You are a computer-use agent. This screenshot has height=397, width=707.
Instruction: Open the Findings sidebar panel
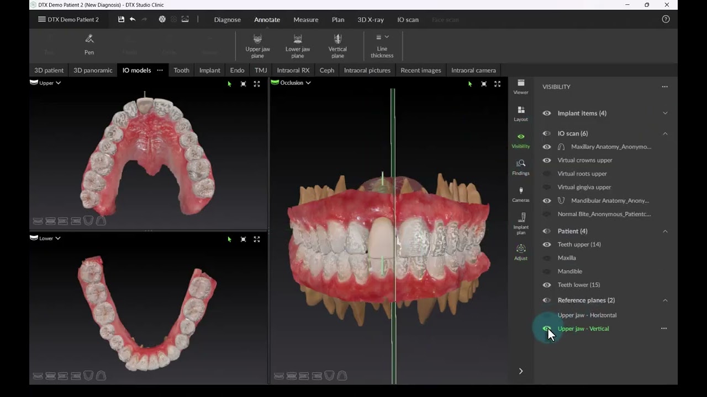point(521,168)
